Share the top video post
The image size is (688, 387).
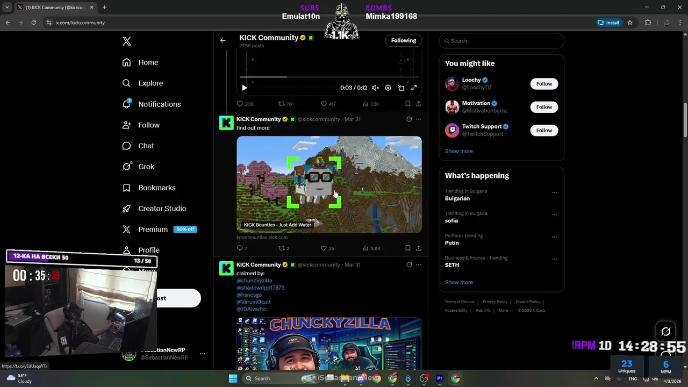[x=419, y=104]
